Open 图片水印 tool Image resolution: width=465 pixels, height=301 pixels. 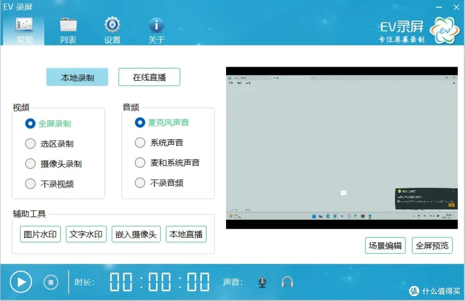[40, 234]
